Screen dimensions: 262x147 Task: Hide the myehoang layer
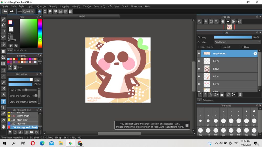(x=199, y=54)
